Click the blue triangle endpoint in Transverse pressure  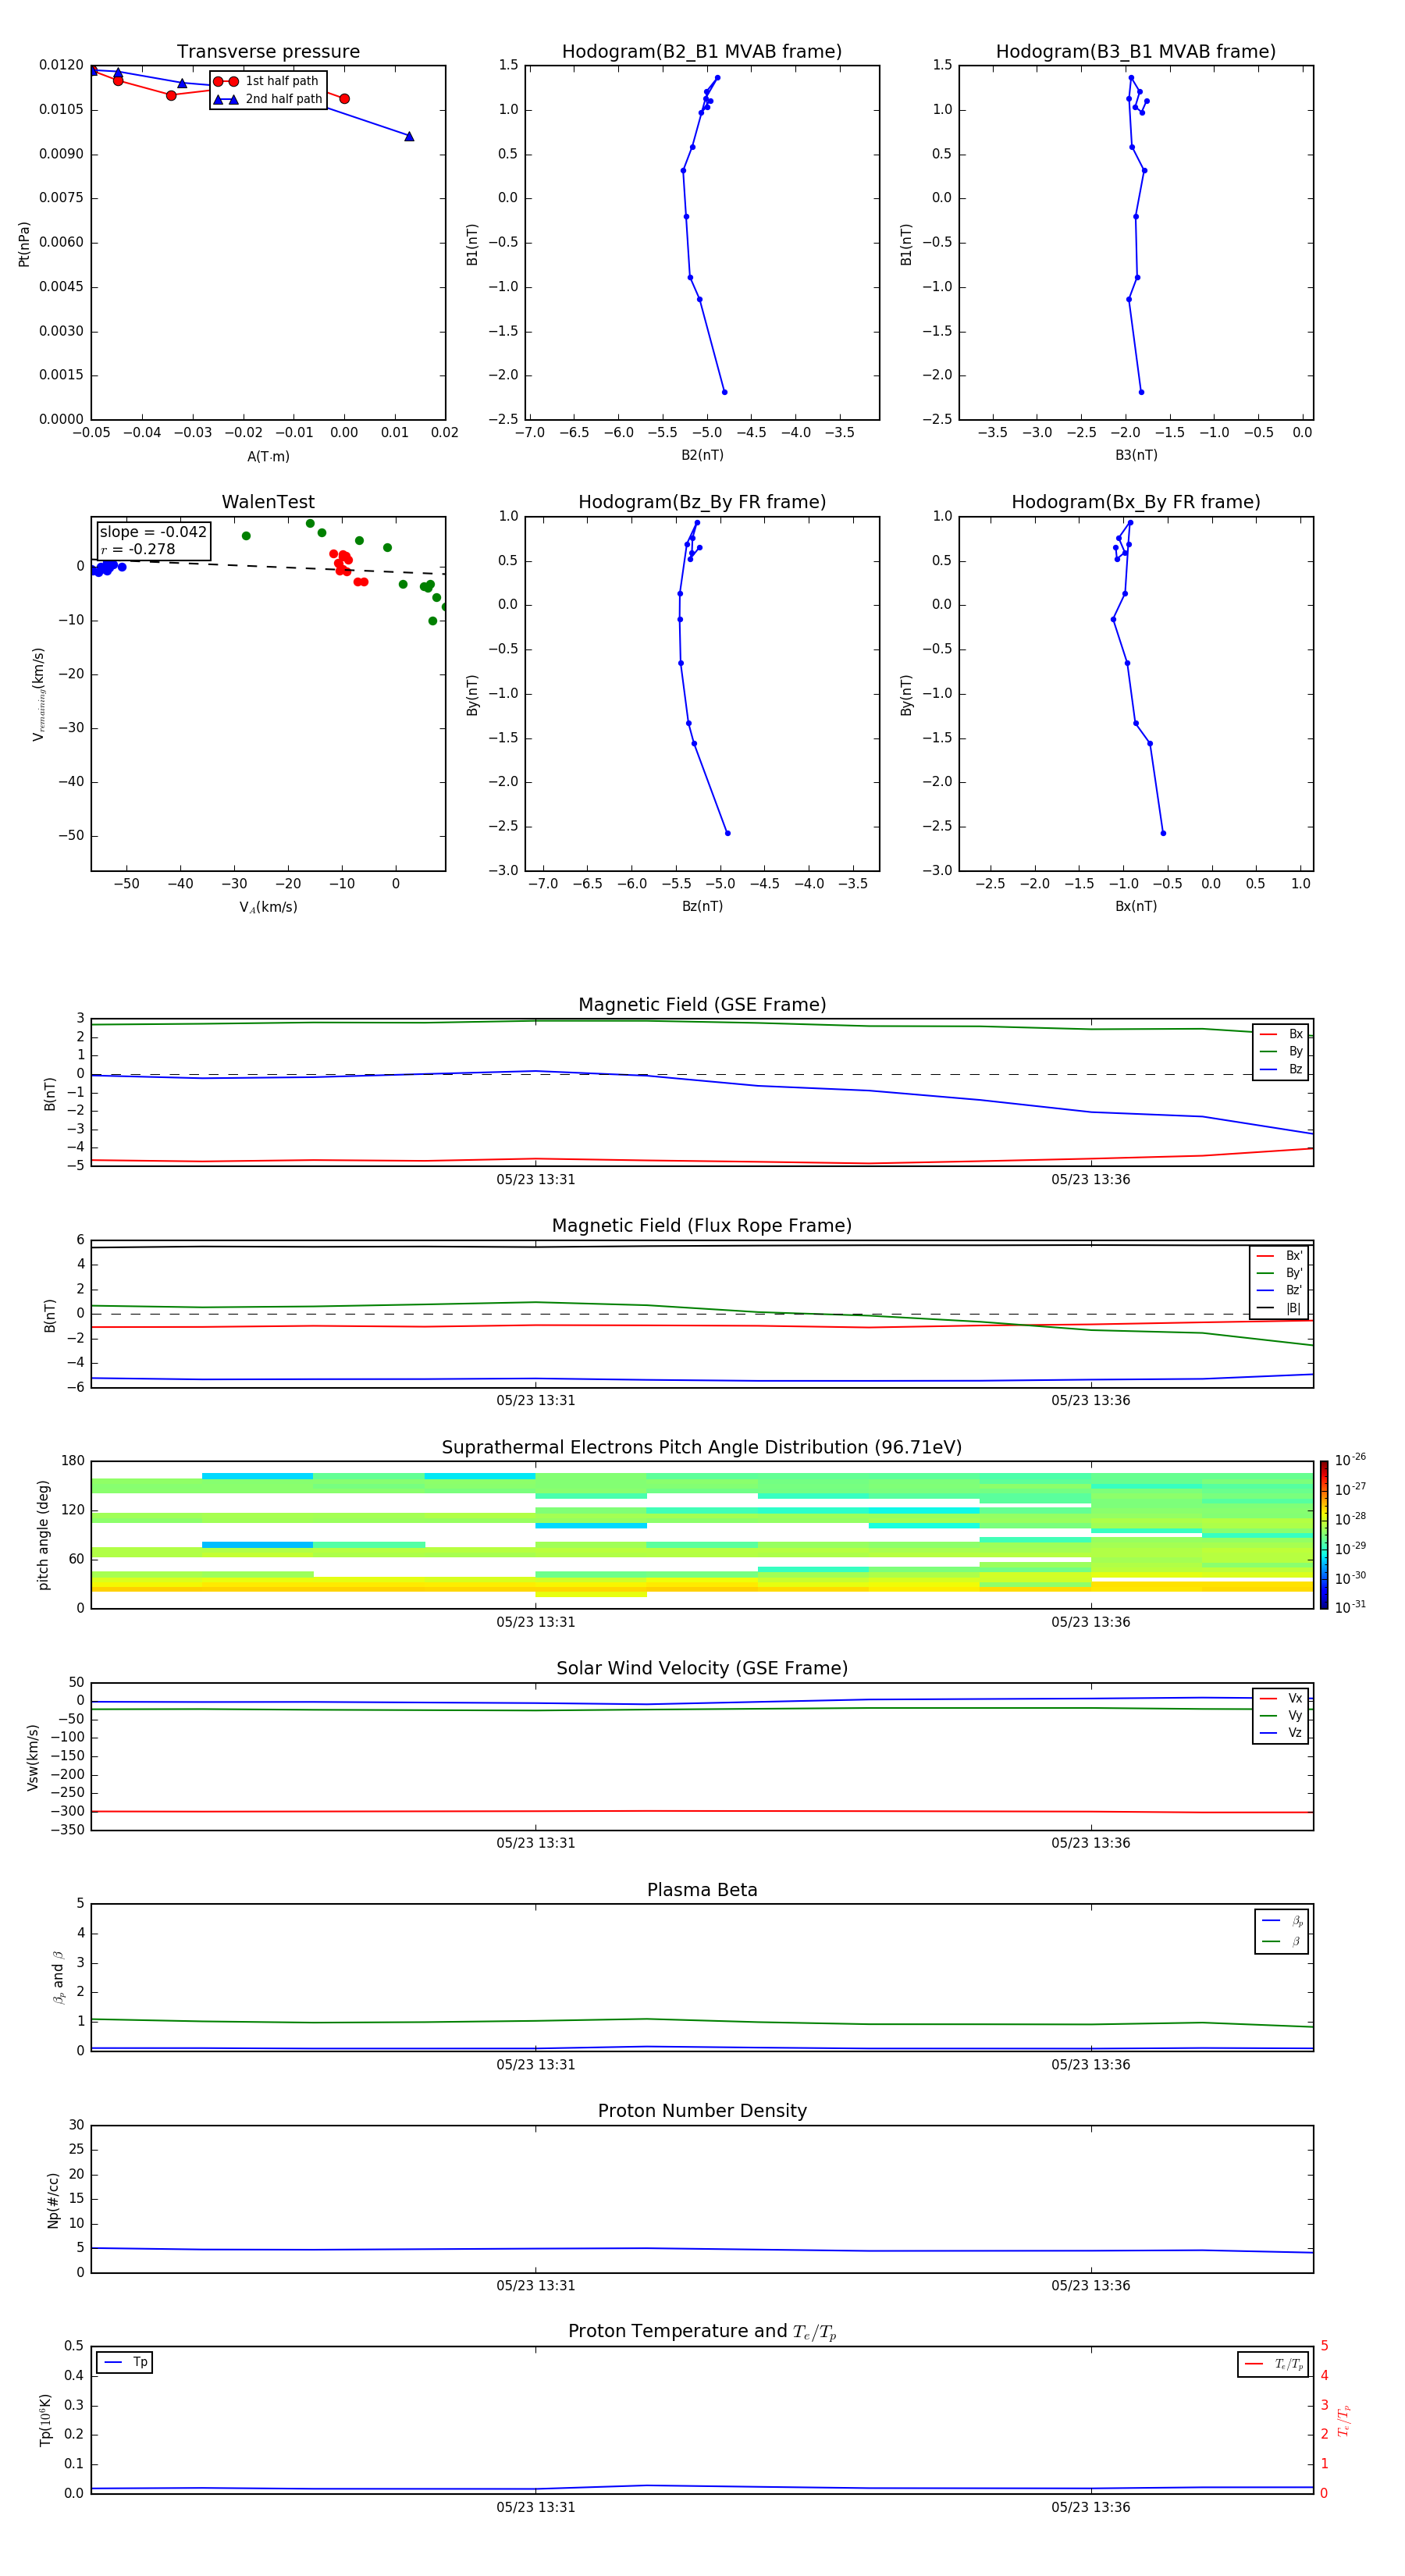tap(409, 136)
